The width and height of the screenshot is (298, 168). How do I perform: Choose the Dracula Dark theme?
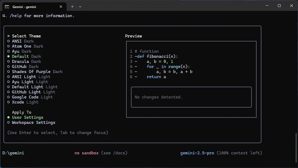click(x=24, y=62)
